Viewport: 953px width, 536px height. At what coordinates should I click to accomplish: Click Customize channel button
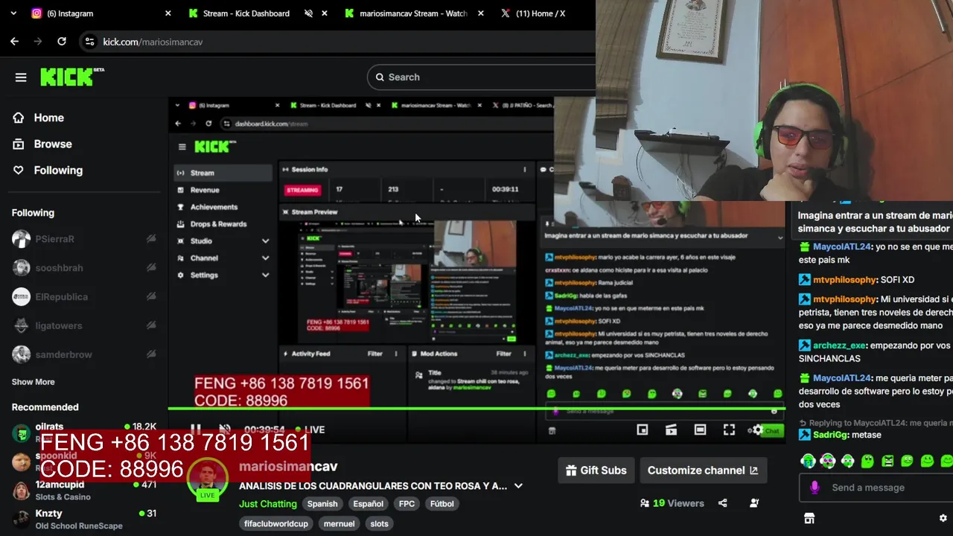pyautogui.click(x=703, y=470)
